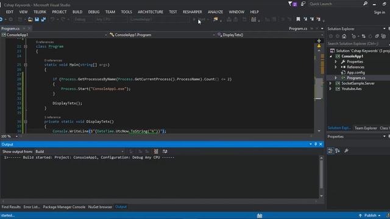The height and width of the screenshot is (219, 390).
Task: Open the RESHARPER menu
Action: point(193,12)
